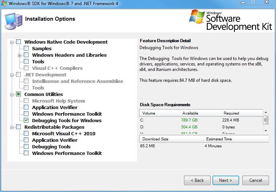Image resolution: width=276 pixels, height=192 pixels.
Task: Click the Back button
Action: [197, 180]
